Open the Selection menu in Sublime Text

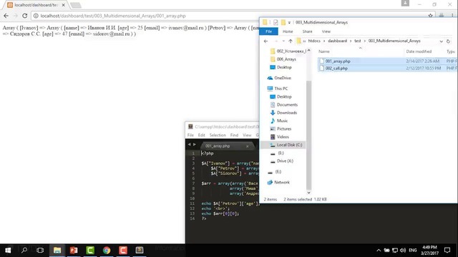(218, 135)
